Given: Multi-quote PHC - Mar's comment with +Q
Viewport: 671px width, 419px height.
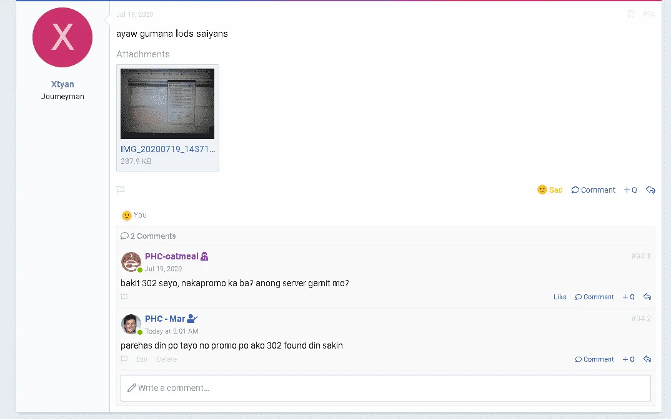Looking at the screenshot, I should (629, 359).
